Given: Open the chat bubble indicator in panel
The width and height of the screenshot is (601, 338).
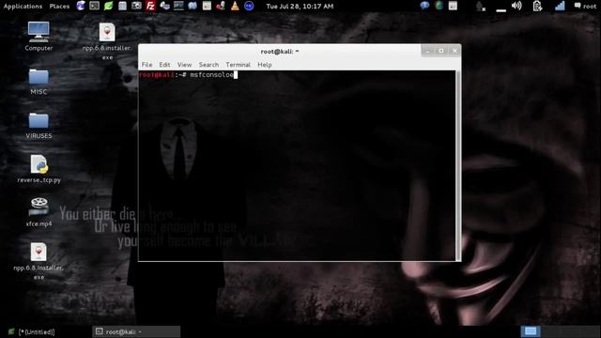Looking at the screenshot, I should (424, 6).
